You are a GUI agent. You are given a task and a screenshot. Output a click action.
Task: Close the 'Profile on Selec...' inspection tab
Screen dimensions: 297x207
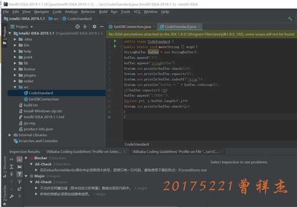[x=124, y=152]
